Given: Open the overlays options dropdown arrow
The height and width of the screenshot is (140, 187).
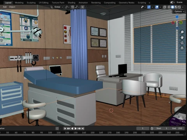Looking at the screenshot, I should point(160,7).
